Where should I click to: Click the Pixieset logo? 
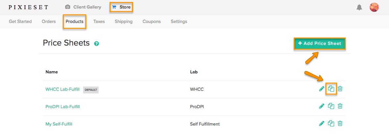(28, 8)
